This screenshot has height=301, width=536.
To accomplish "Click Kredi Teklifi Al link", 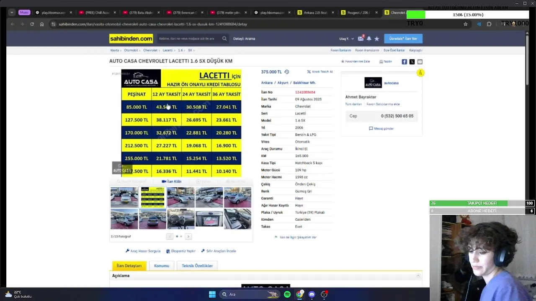I will pos(320,72).
